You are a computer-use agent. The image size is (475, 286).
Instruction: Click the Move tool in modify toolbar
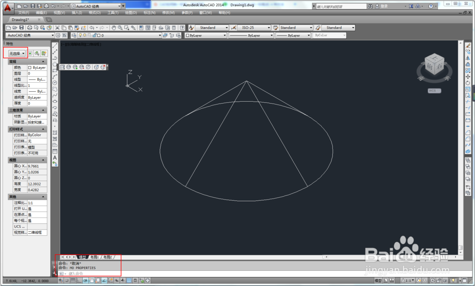click(x=468, y=76)
